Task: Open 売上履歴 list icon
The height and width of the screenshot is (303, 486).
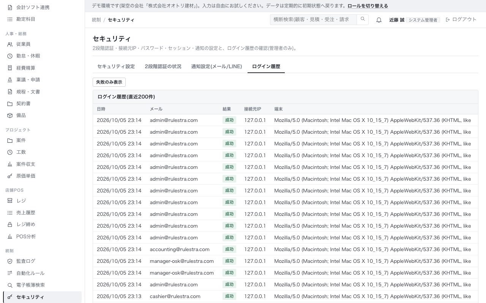Action: point(10,213)
